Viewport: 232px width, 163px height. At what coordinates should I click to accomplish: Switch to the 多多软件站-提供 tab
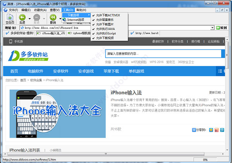[x=20, y=33]
